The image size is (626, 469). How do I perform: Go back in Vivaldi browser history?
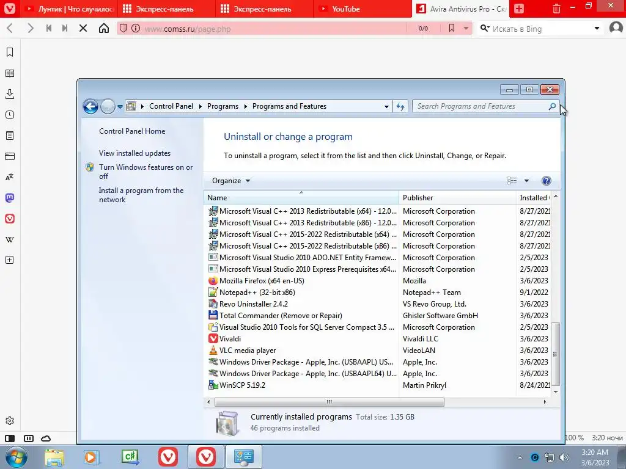pos(10,28)
